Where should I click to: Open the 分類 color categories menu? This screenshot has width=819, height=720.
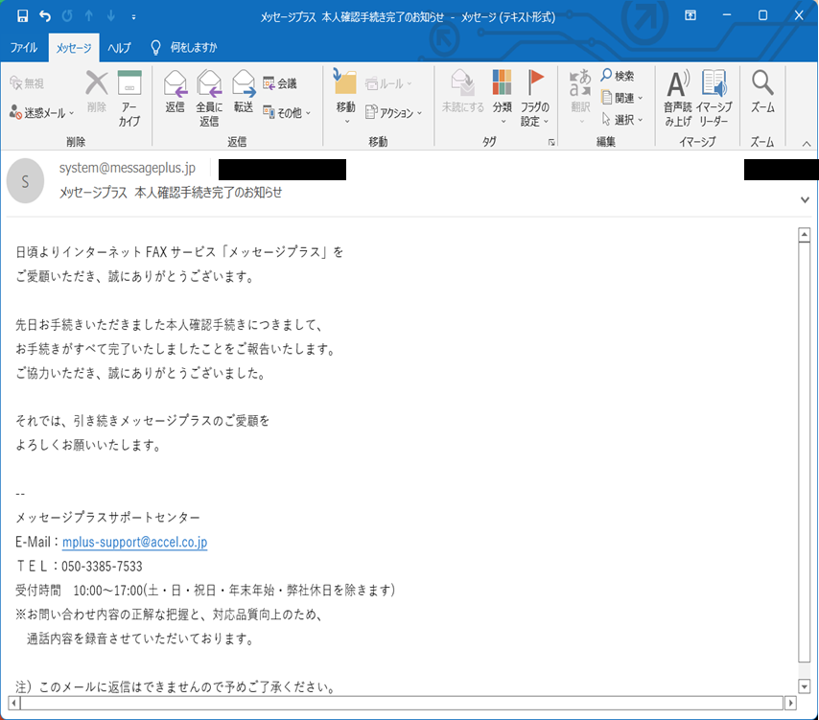[502, 97]
